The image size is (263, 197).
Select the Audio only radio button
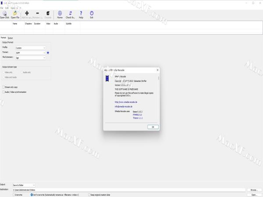21,72
